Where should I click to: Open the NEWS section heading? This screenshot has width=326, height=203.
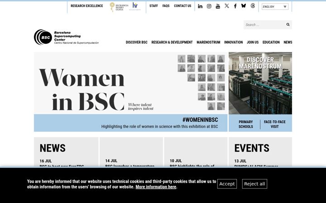(x=53, y=148)
